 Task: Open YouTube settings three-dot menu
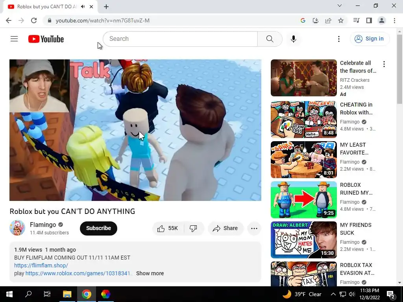[x=339, y=39]
